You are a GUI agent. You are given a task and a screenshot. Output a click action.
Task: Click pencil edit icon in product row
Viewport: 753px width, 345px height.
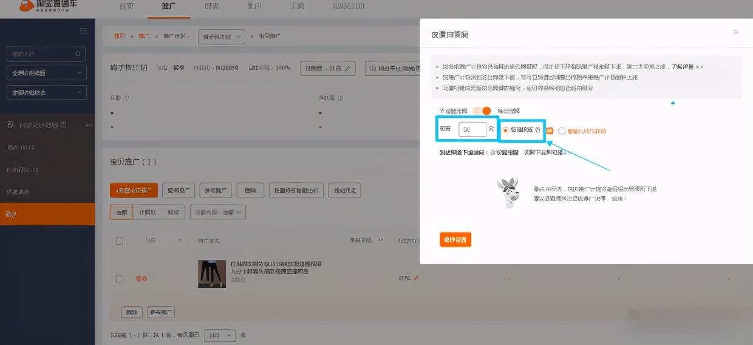[416, 278]
